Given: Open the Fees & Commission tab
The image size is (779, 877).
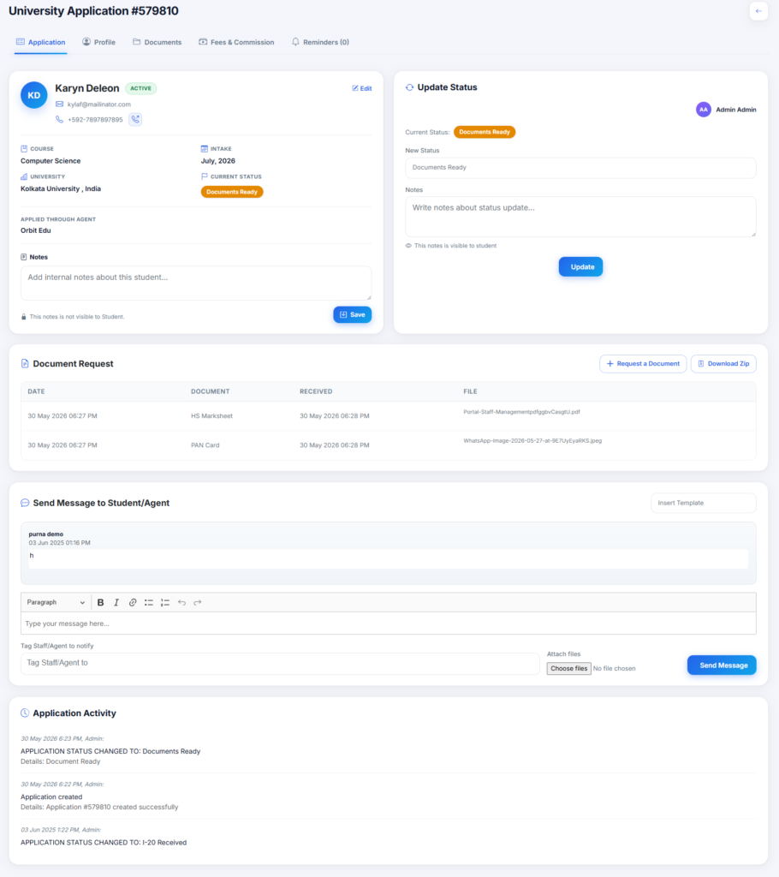Looking at the screenshot, I should point(236,42).
